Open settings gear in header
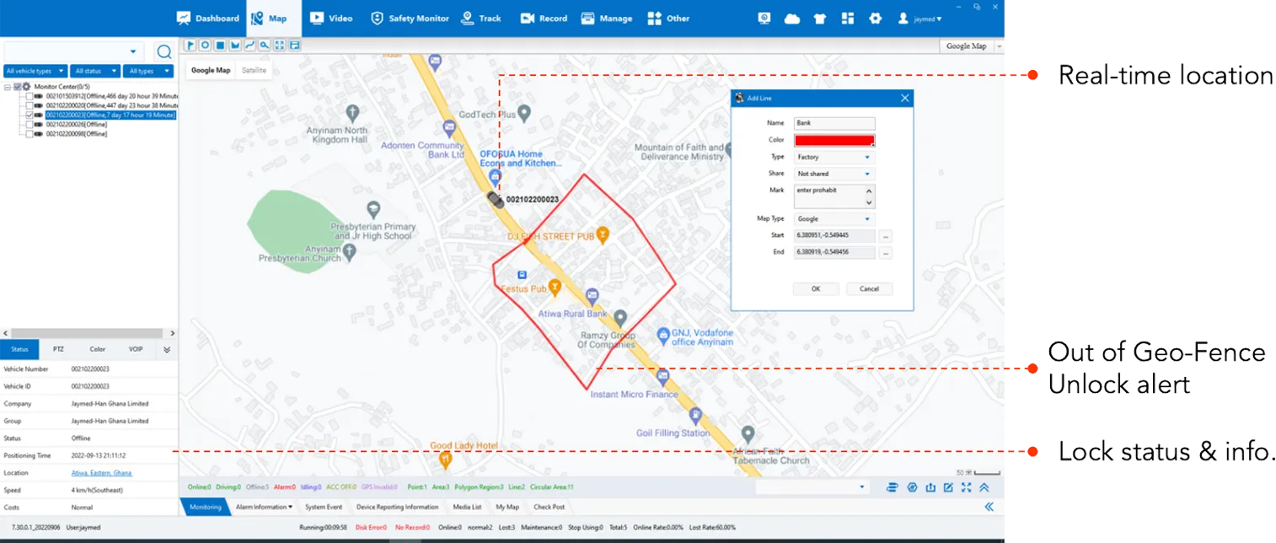 [876, 18]
